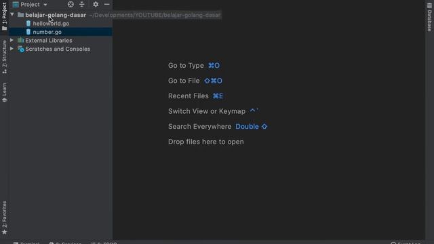Screen dimensions: 434x244
Task: Open the Structure side tab
Action: point(4,57)
